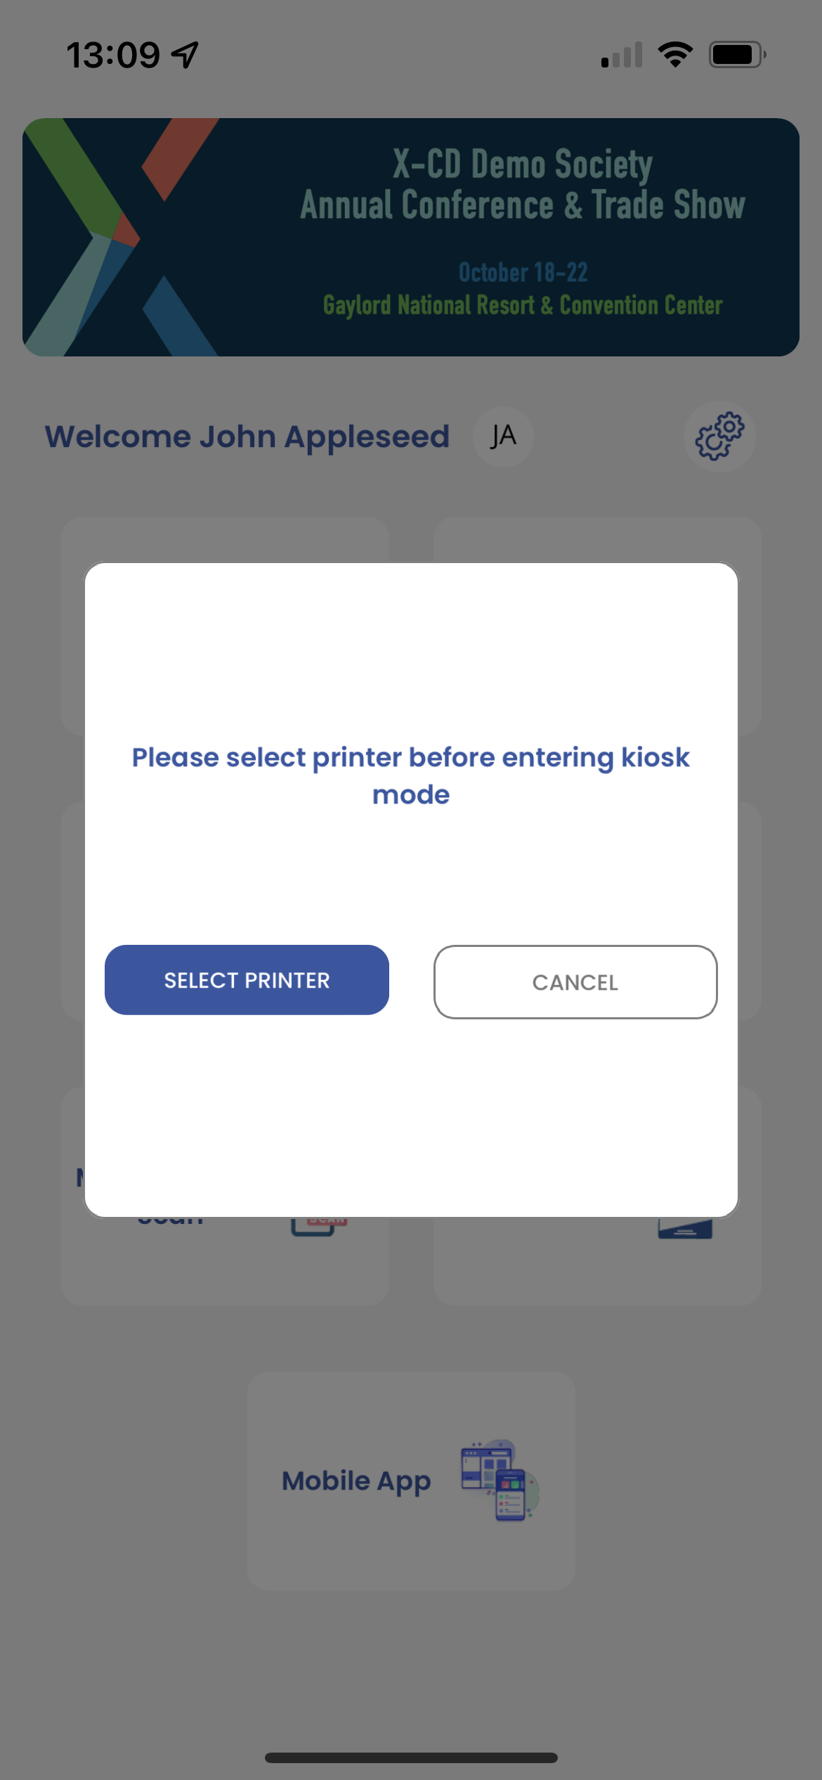
Task: Tap the 13:09 clock in the status bar
Action: [x=113, y=55]
